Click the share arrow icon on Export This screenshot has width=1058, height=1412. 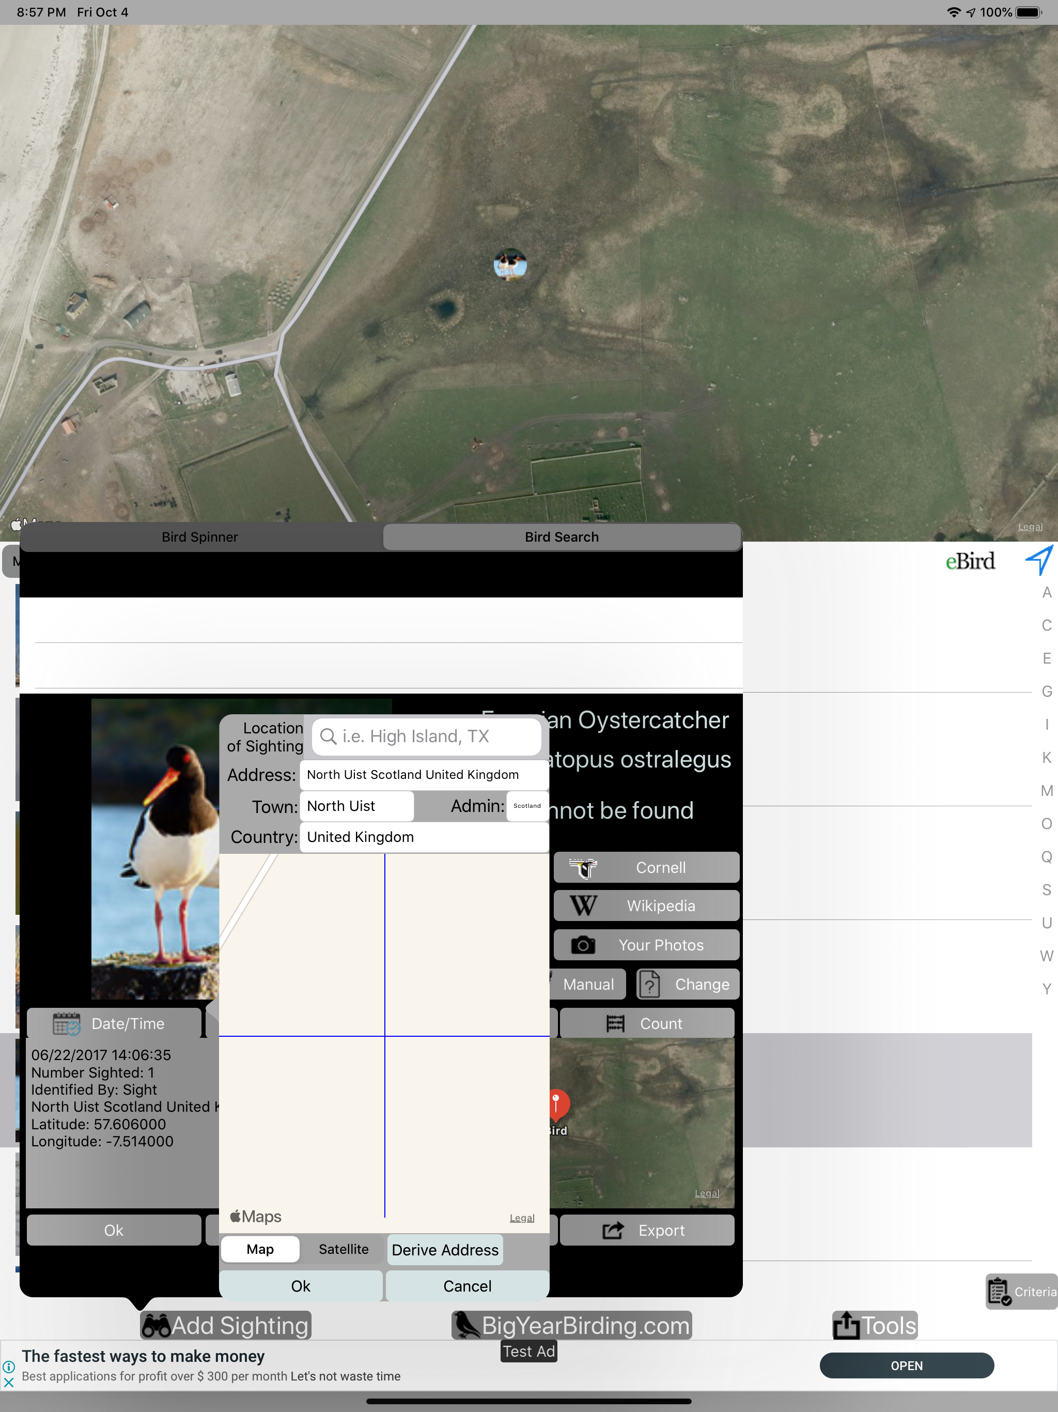[613, 1230]
